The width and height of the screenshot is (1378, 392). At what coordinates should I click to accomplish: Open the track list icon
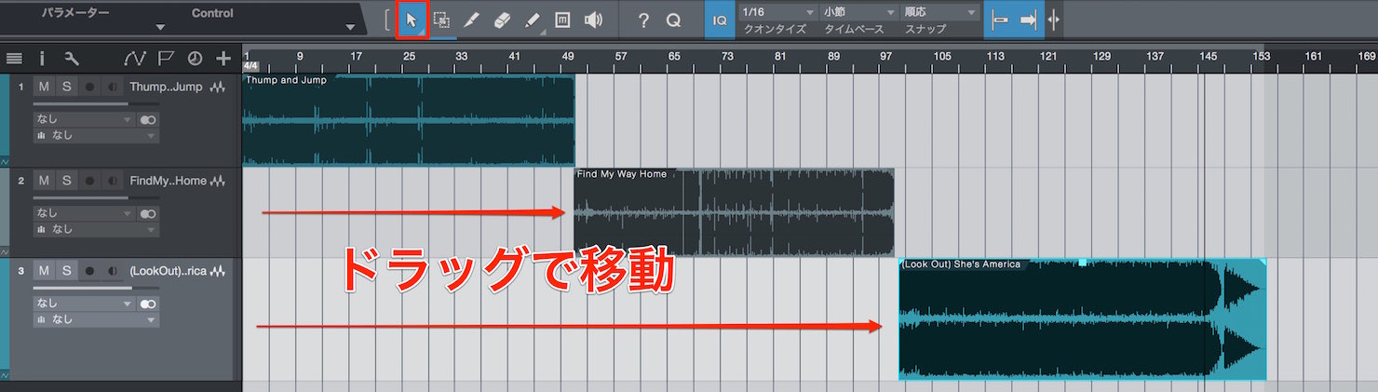[x=14, y=59]
